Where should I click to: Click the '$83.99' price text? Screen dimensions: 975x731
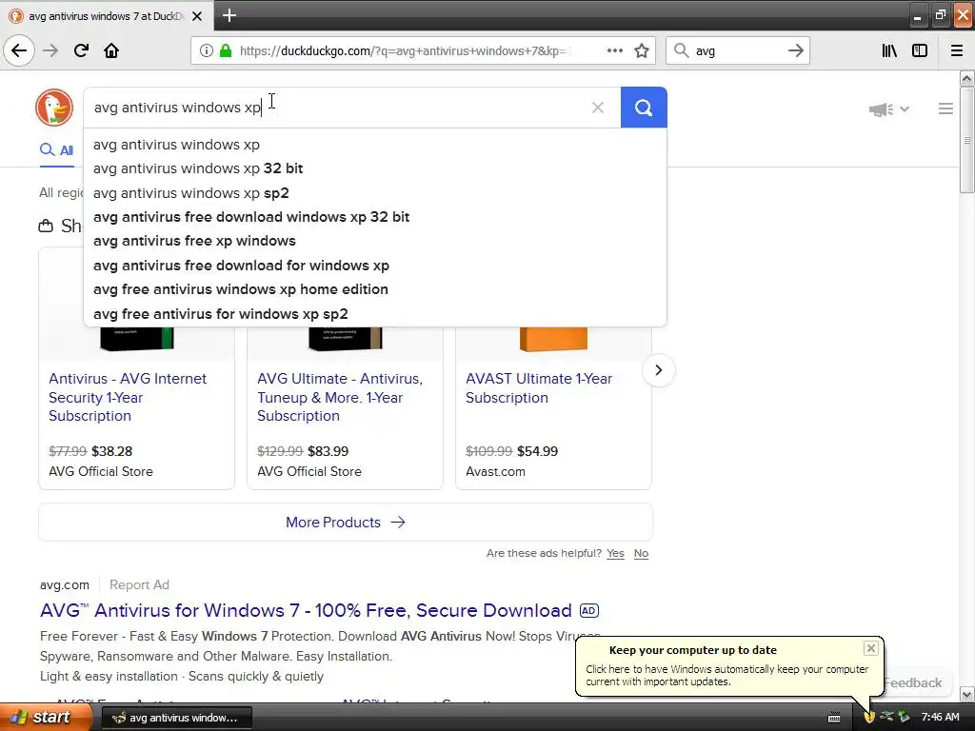click(x=328, y=451)
